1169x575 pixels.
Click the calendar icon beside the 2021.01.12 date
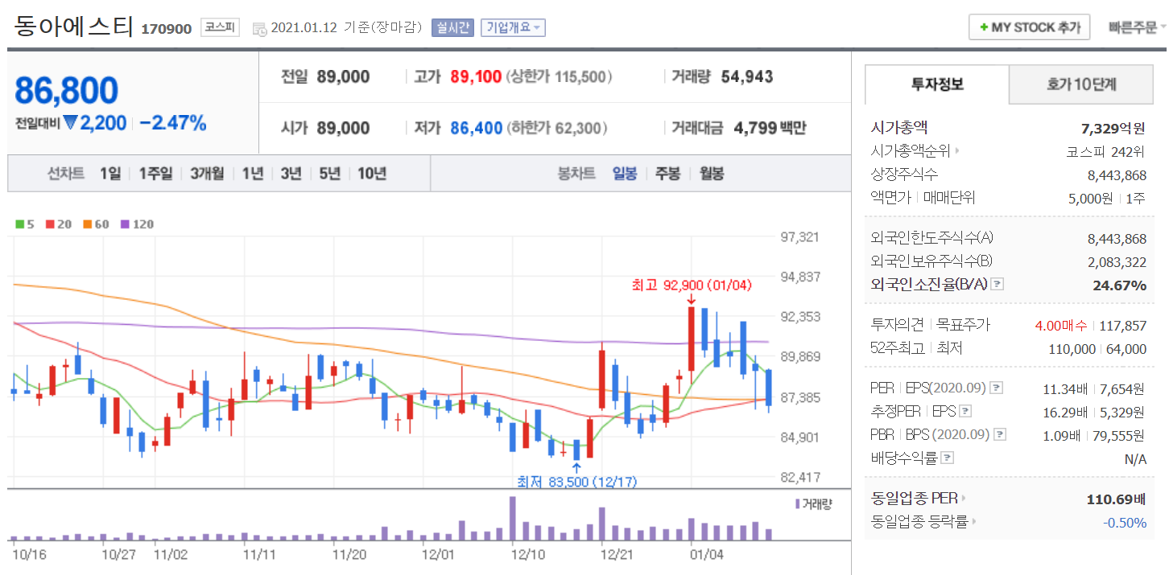click(x=259, y=28)
